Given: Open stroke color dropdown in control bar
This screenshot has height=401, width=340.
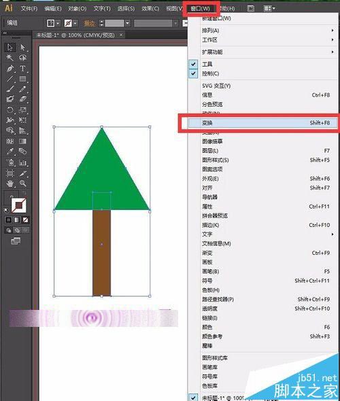Looking at the screenshot, I should tap(75, 23).
